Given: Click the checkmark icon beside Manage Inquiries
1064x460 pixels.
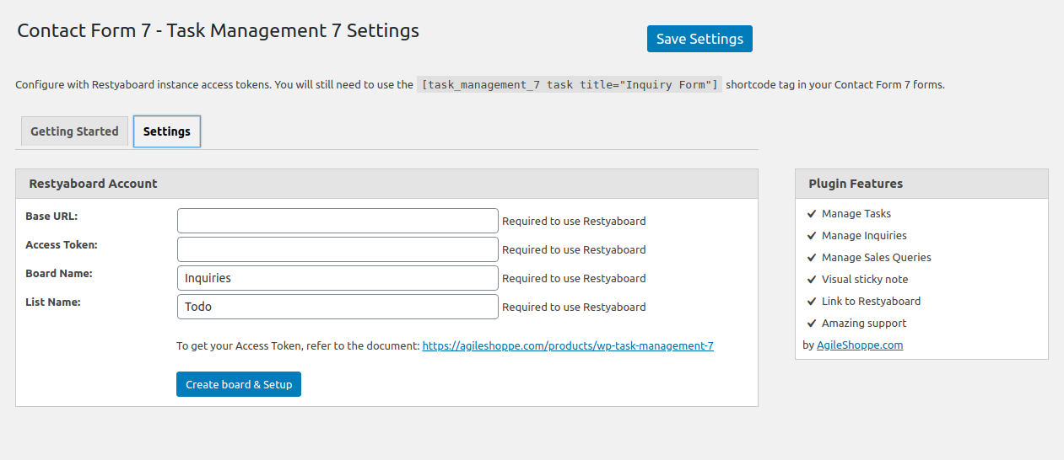Looking at the screenshot, I should coord(812,236).
